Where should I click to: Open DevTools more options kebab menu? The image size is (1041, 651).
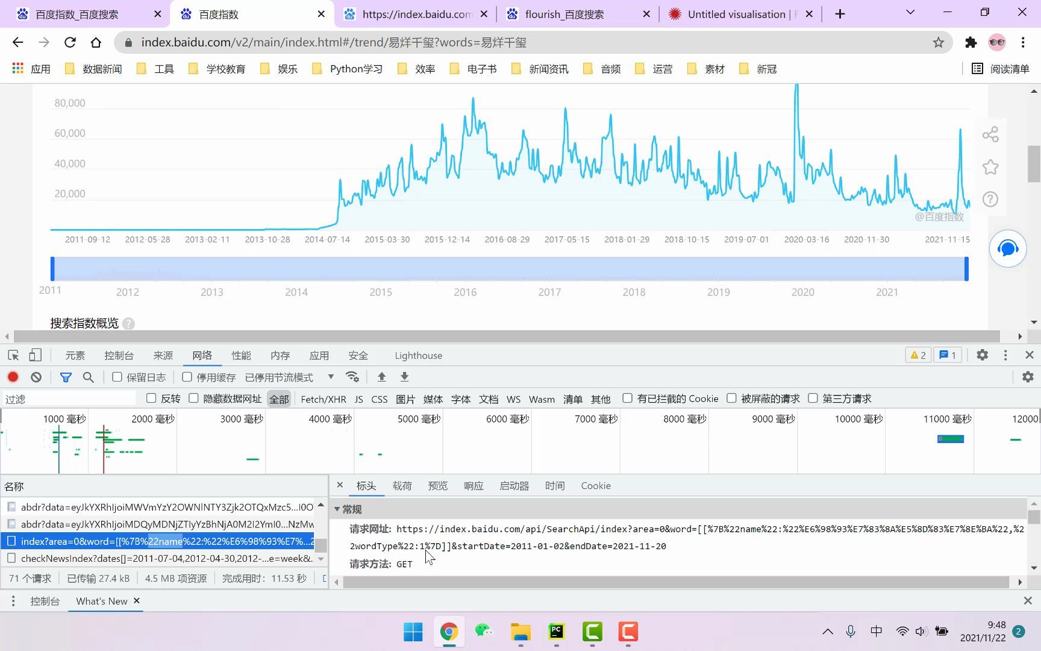(x=1005, y=355)
